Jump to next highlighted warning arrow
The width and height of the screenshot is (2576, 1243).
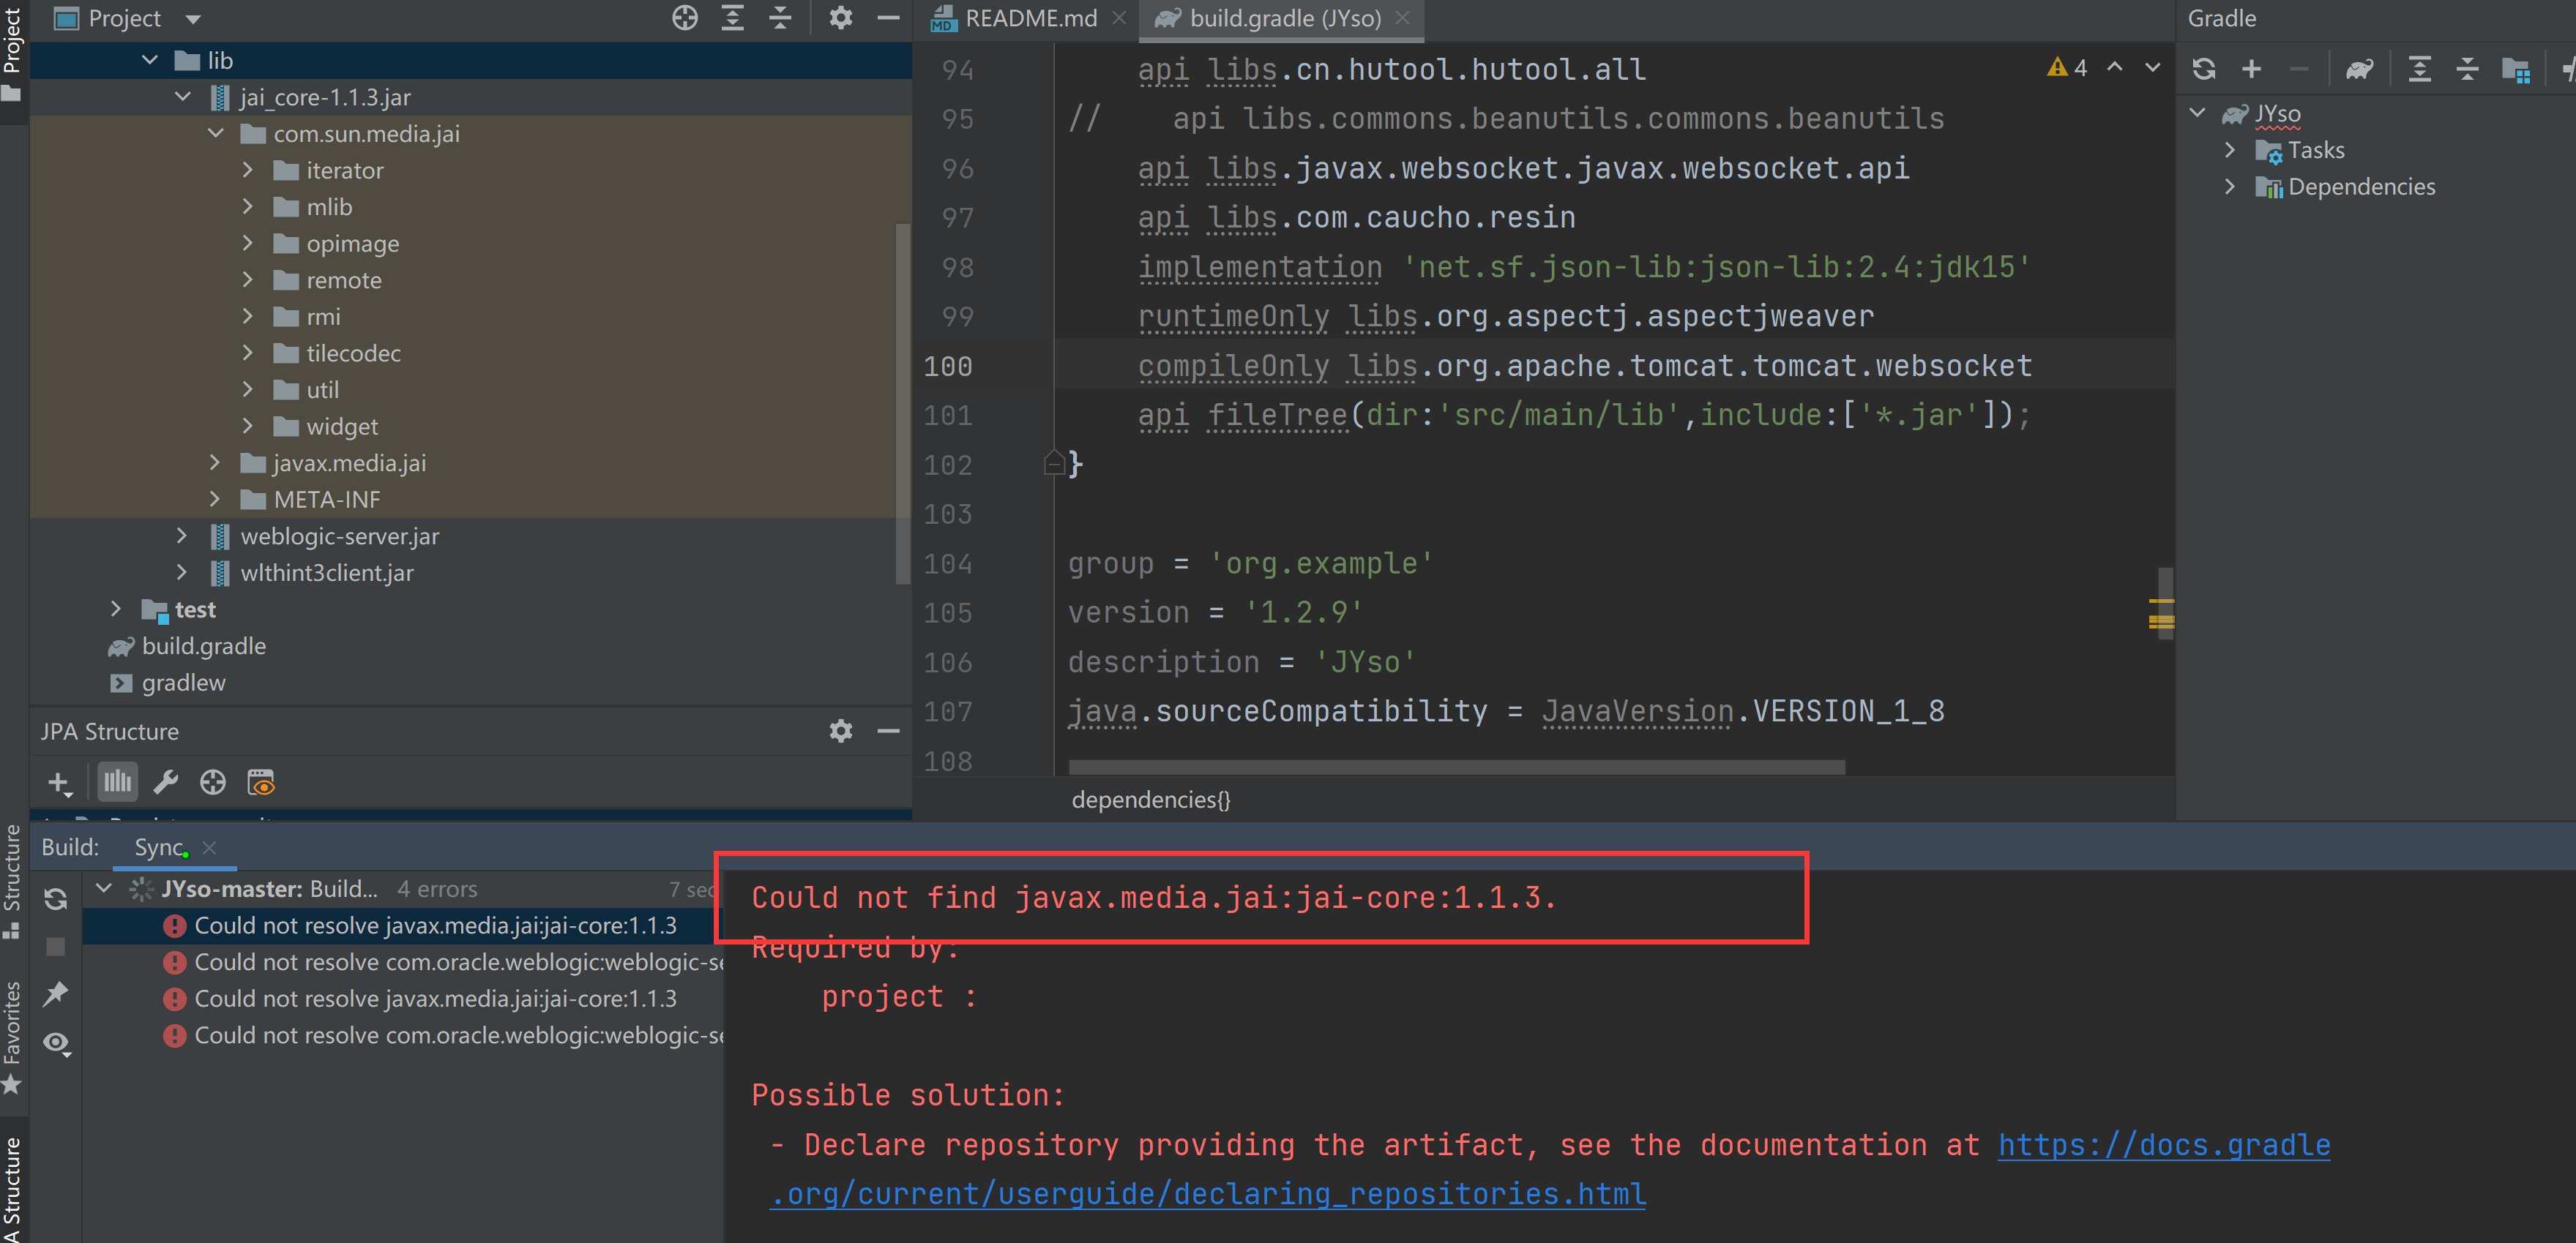point(2152,68)
